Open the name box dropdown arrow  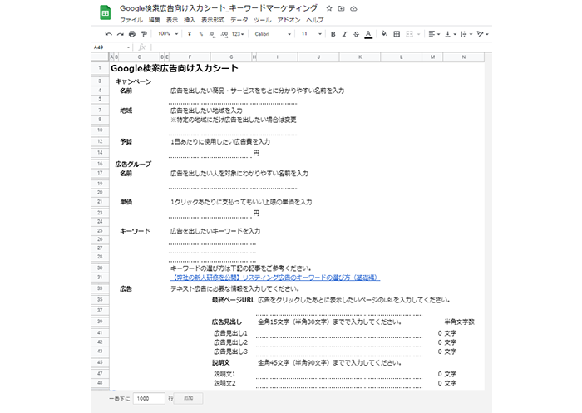tap(128, 47)
